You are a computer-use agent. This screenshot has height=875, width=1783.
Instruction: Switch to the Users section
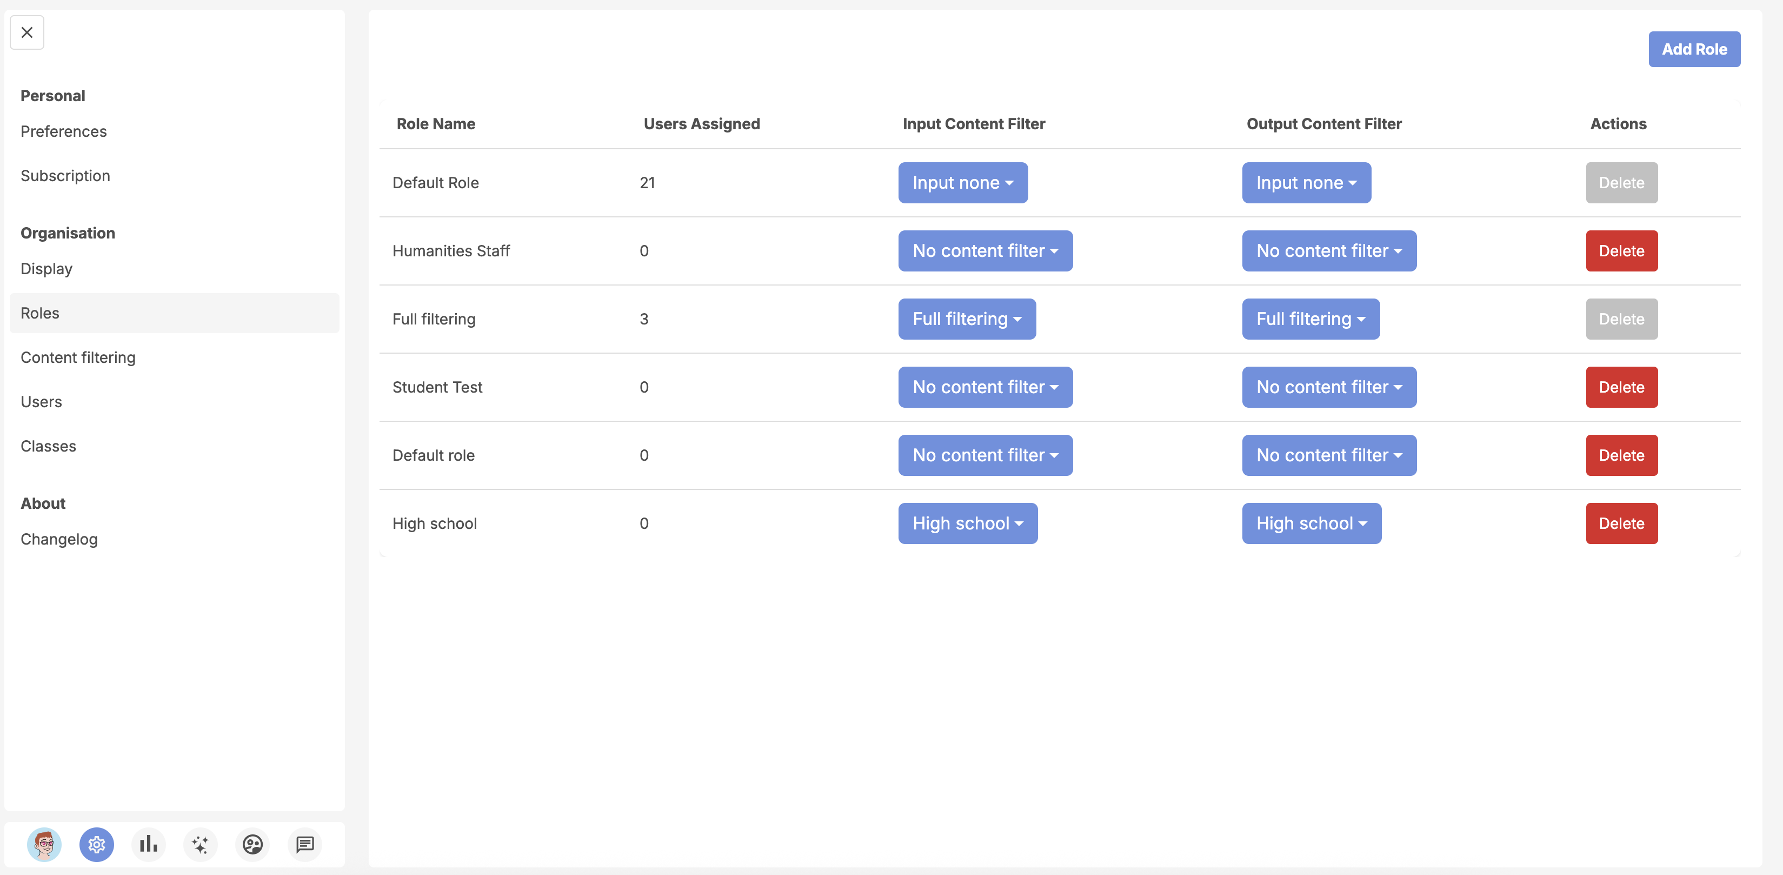41,401
